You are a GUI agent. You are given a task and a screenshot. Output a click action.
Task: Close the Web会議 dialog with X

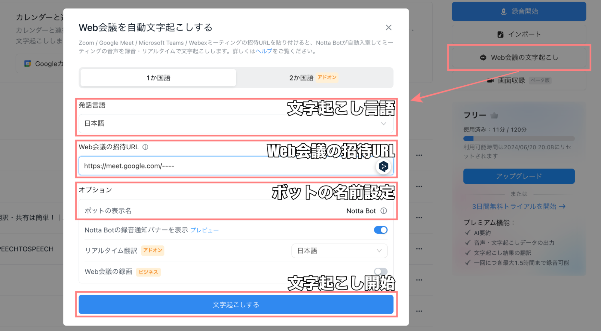click(x=388, y=28)
